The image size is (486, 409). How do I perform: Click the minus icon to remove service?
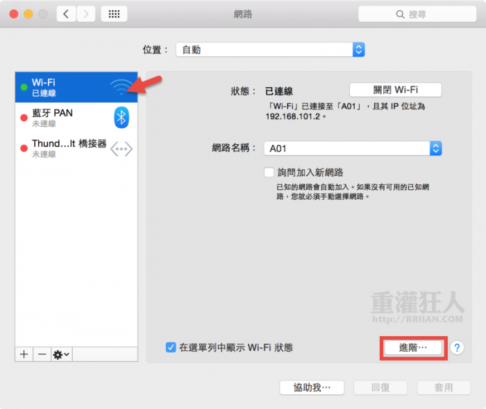pos(42,354)
